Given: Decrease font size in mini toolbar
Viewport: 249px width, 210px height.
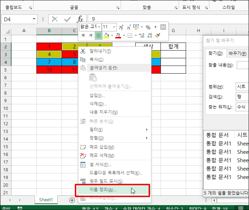Looking at the screenshot, I should click(129, 27).
